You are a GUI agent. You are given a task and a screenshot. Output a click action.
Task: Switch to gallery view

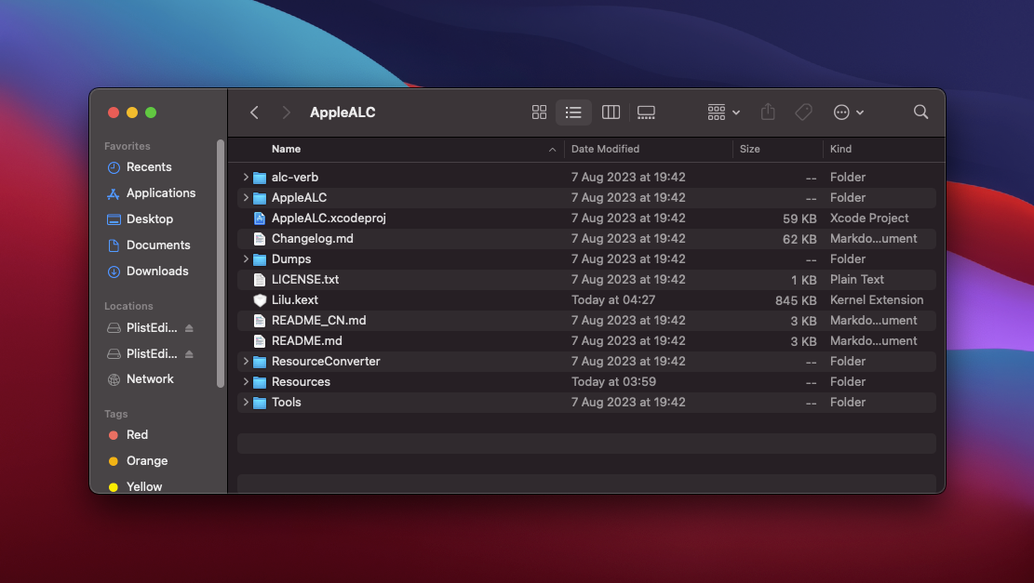coord(646,113)
